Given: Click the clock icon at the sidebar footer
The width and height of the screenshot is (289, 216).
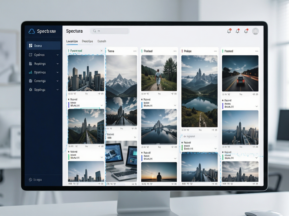Looking at the screenshot, I should click(30, 180).
